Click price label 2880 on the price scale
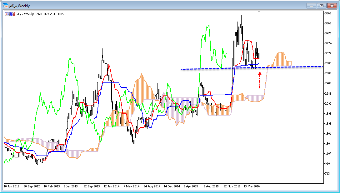The height and width of the screenshot is (193, 340). pos(328,63)
